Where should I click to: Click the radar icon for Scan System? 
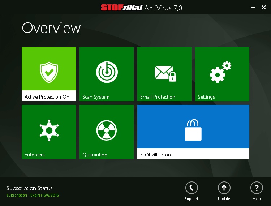click(107, 72)
